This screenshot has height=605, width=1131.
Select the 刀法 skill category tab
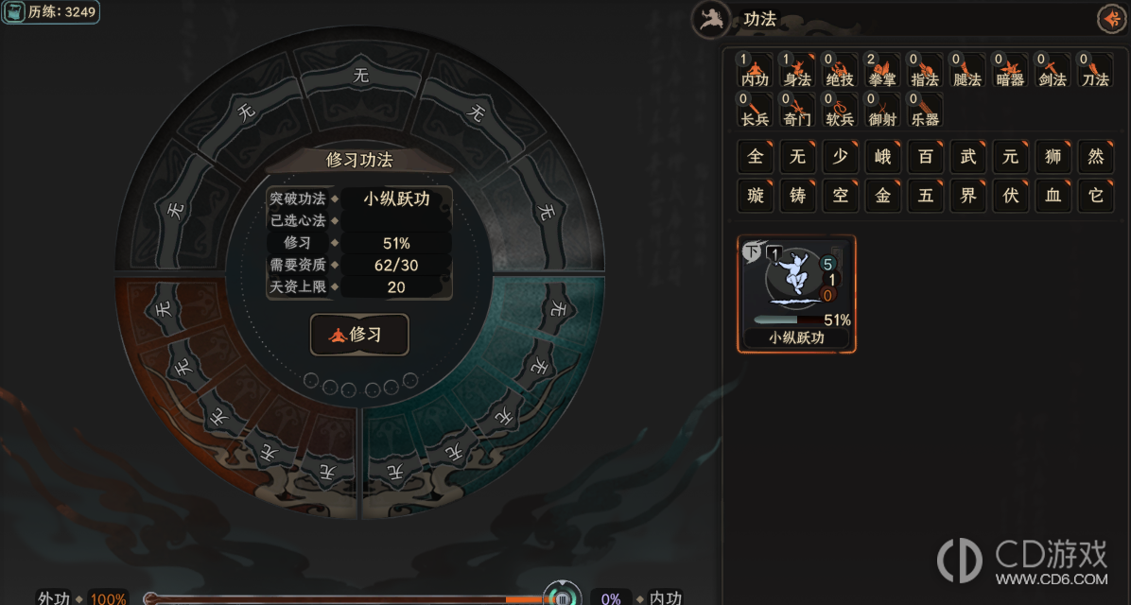(1095, 71)
